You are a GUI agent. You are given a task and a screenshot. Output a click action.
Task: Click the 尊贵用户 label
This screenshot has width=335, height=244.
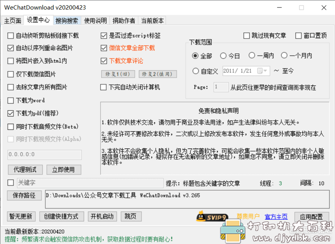248,216
